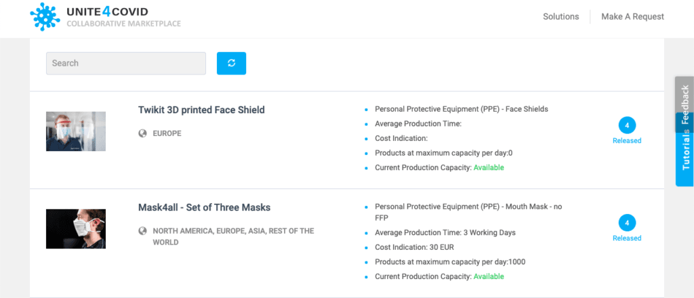Screen dimensions: 694x298
Task: Open the Tutorials side tab
Action: [685, 156]
